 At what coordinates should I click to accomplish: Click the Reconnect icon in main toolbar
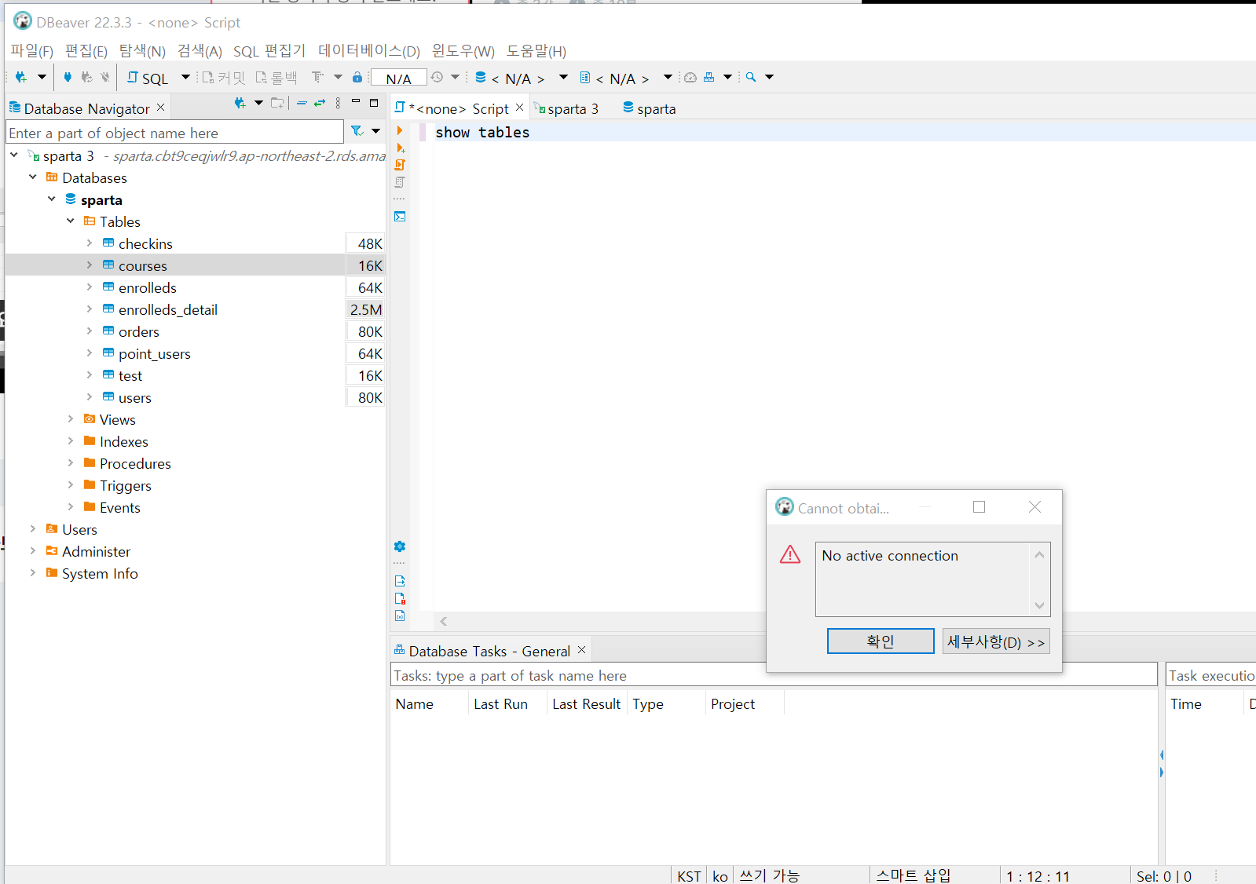[86, 77]
